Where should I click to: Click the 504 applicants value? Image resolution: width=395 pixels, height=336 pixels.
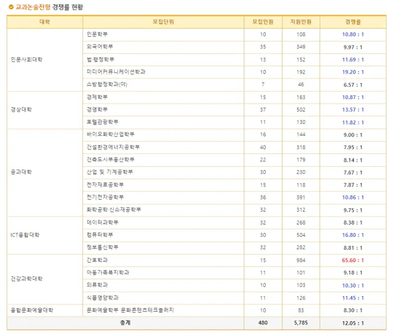301,235
